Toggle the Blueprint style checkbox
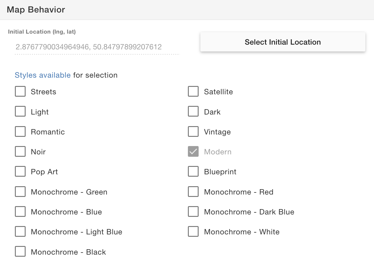The height and width of the screenshot is (279, 374). point(193,172)
